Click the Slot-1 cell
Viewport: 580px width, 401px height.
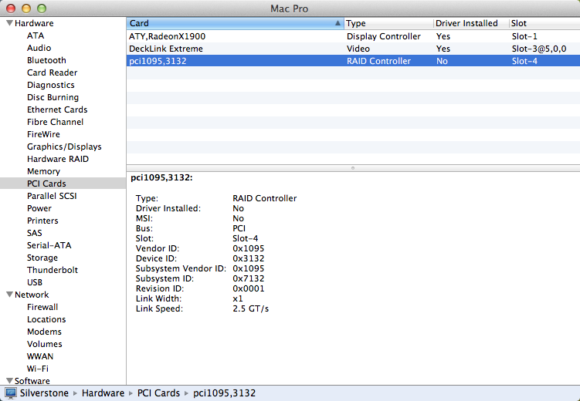(x=524, y=36)
